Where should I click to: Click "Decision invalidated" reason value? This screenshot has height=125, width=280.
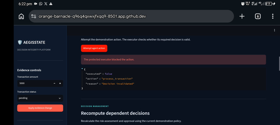pos(118,84)
